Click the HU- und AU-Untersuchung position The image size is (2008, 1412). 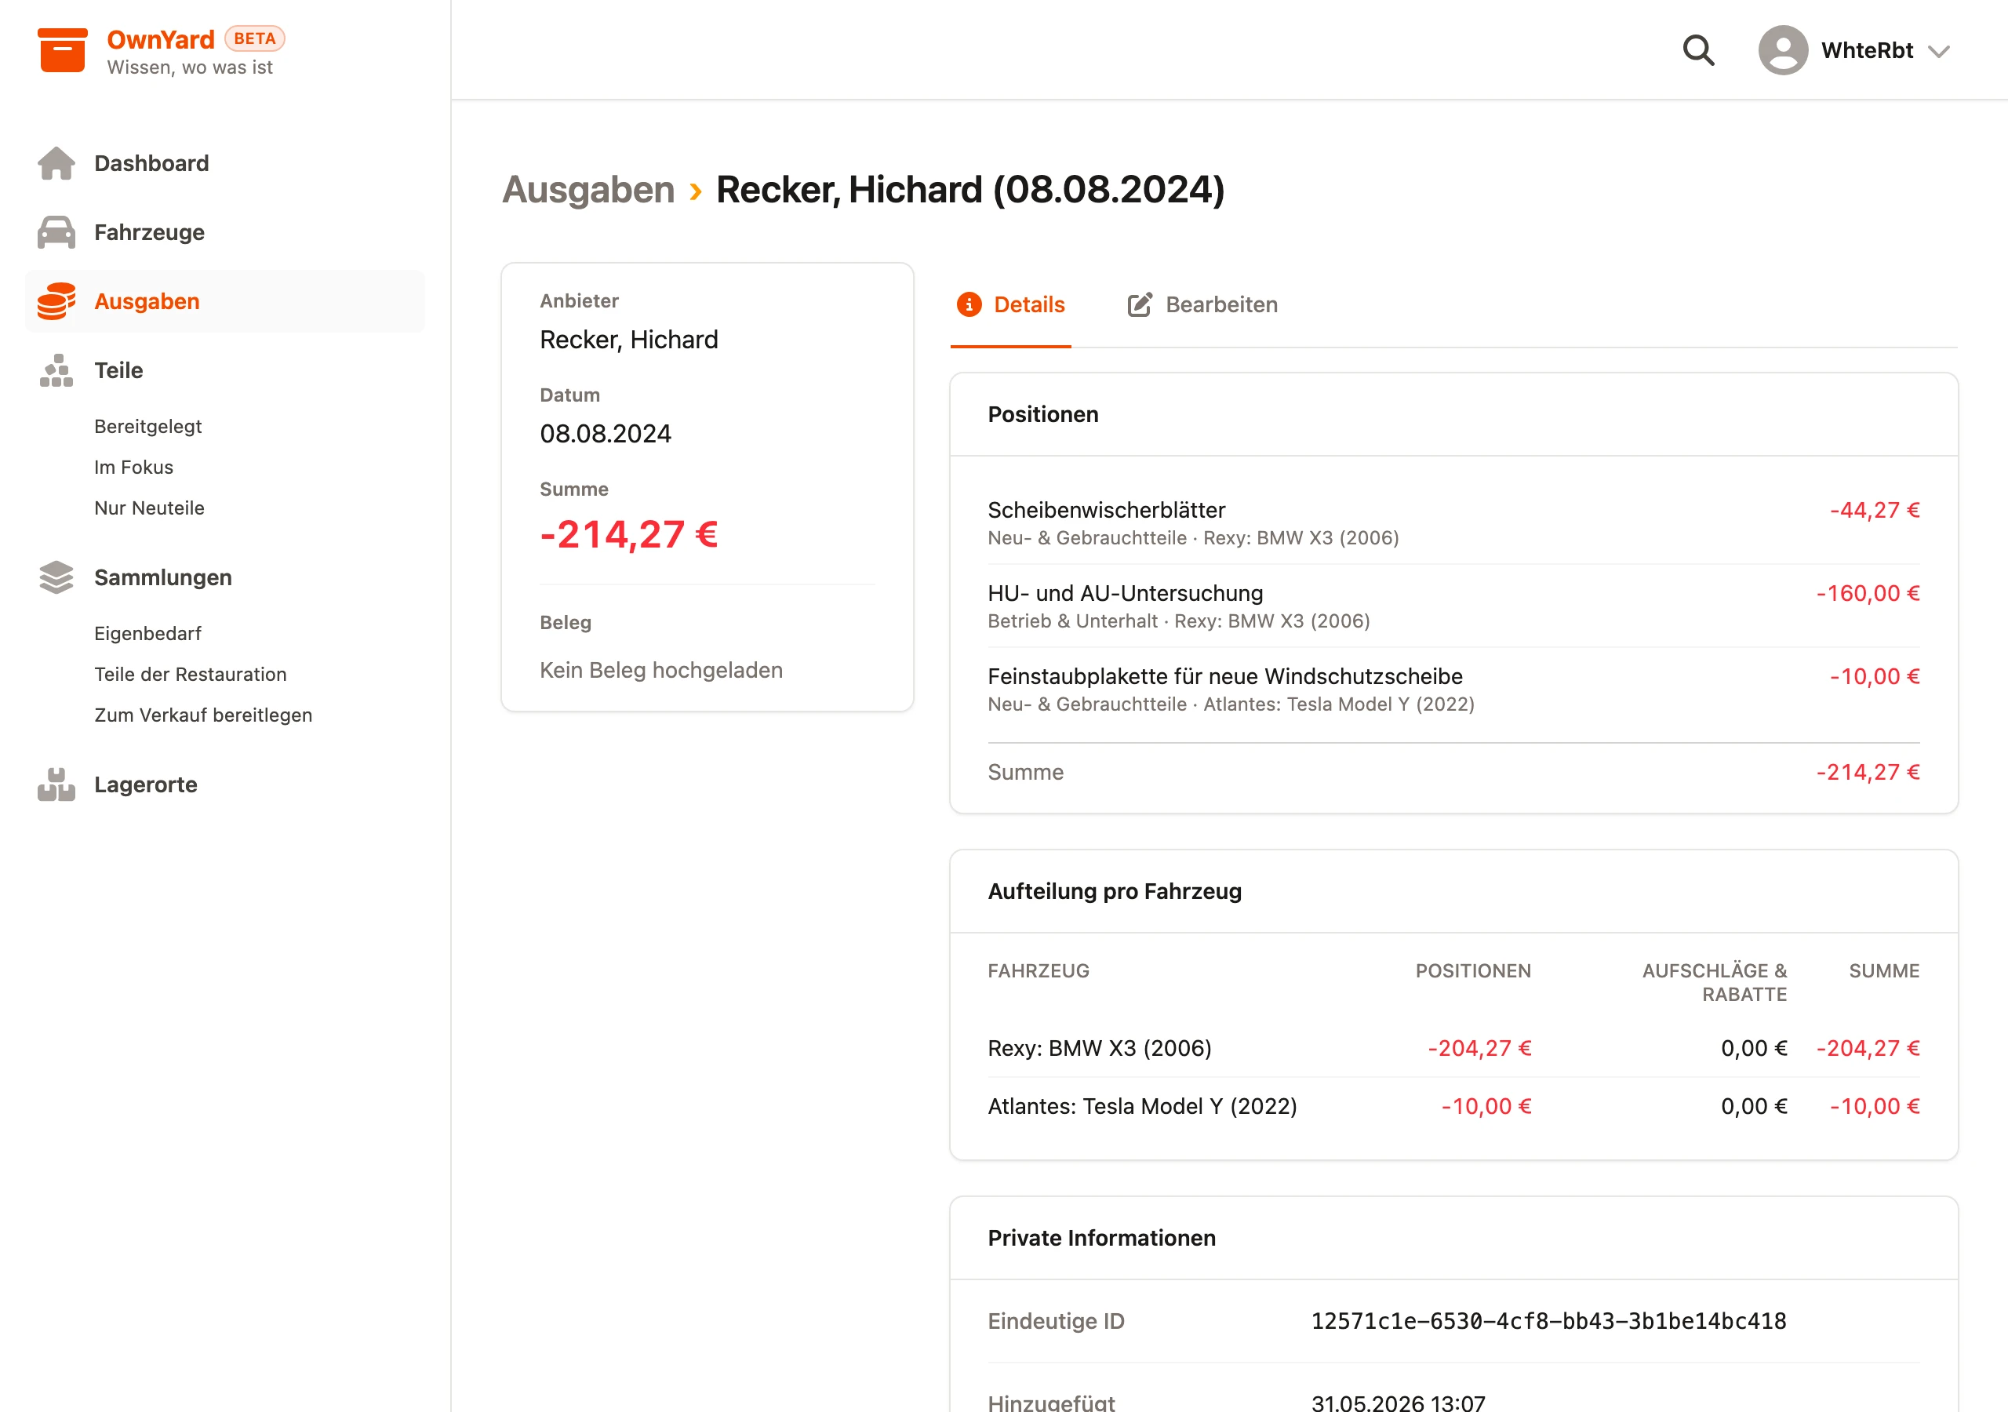coord(1453,606)
